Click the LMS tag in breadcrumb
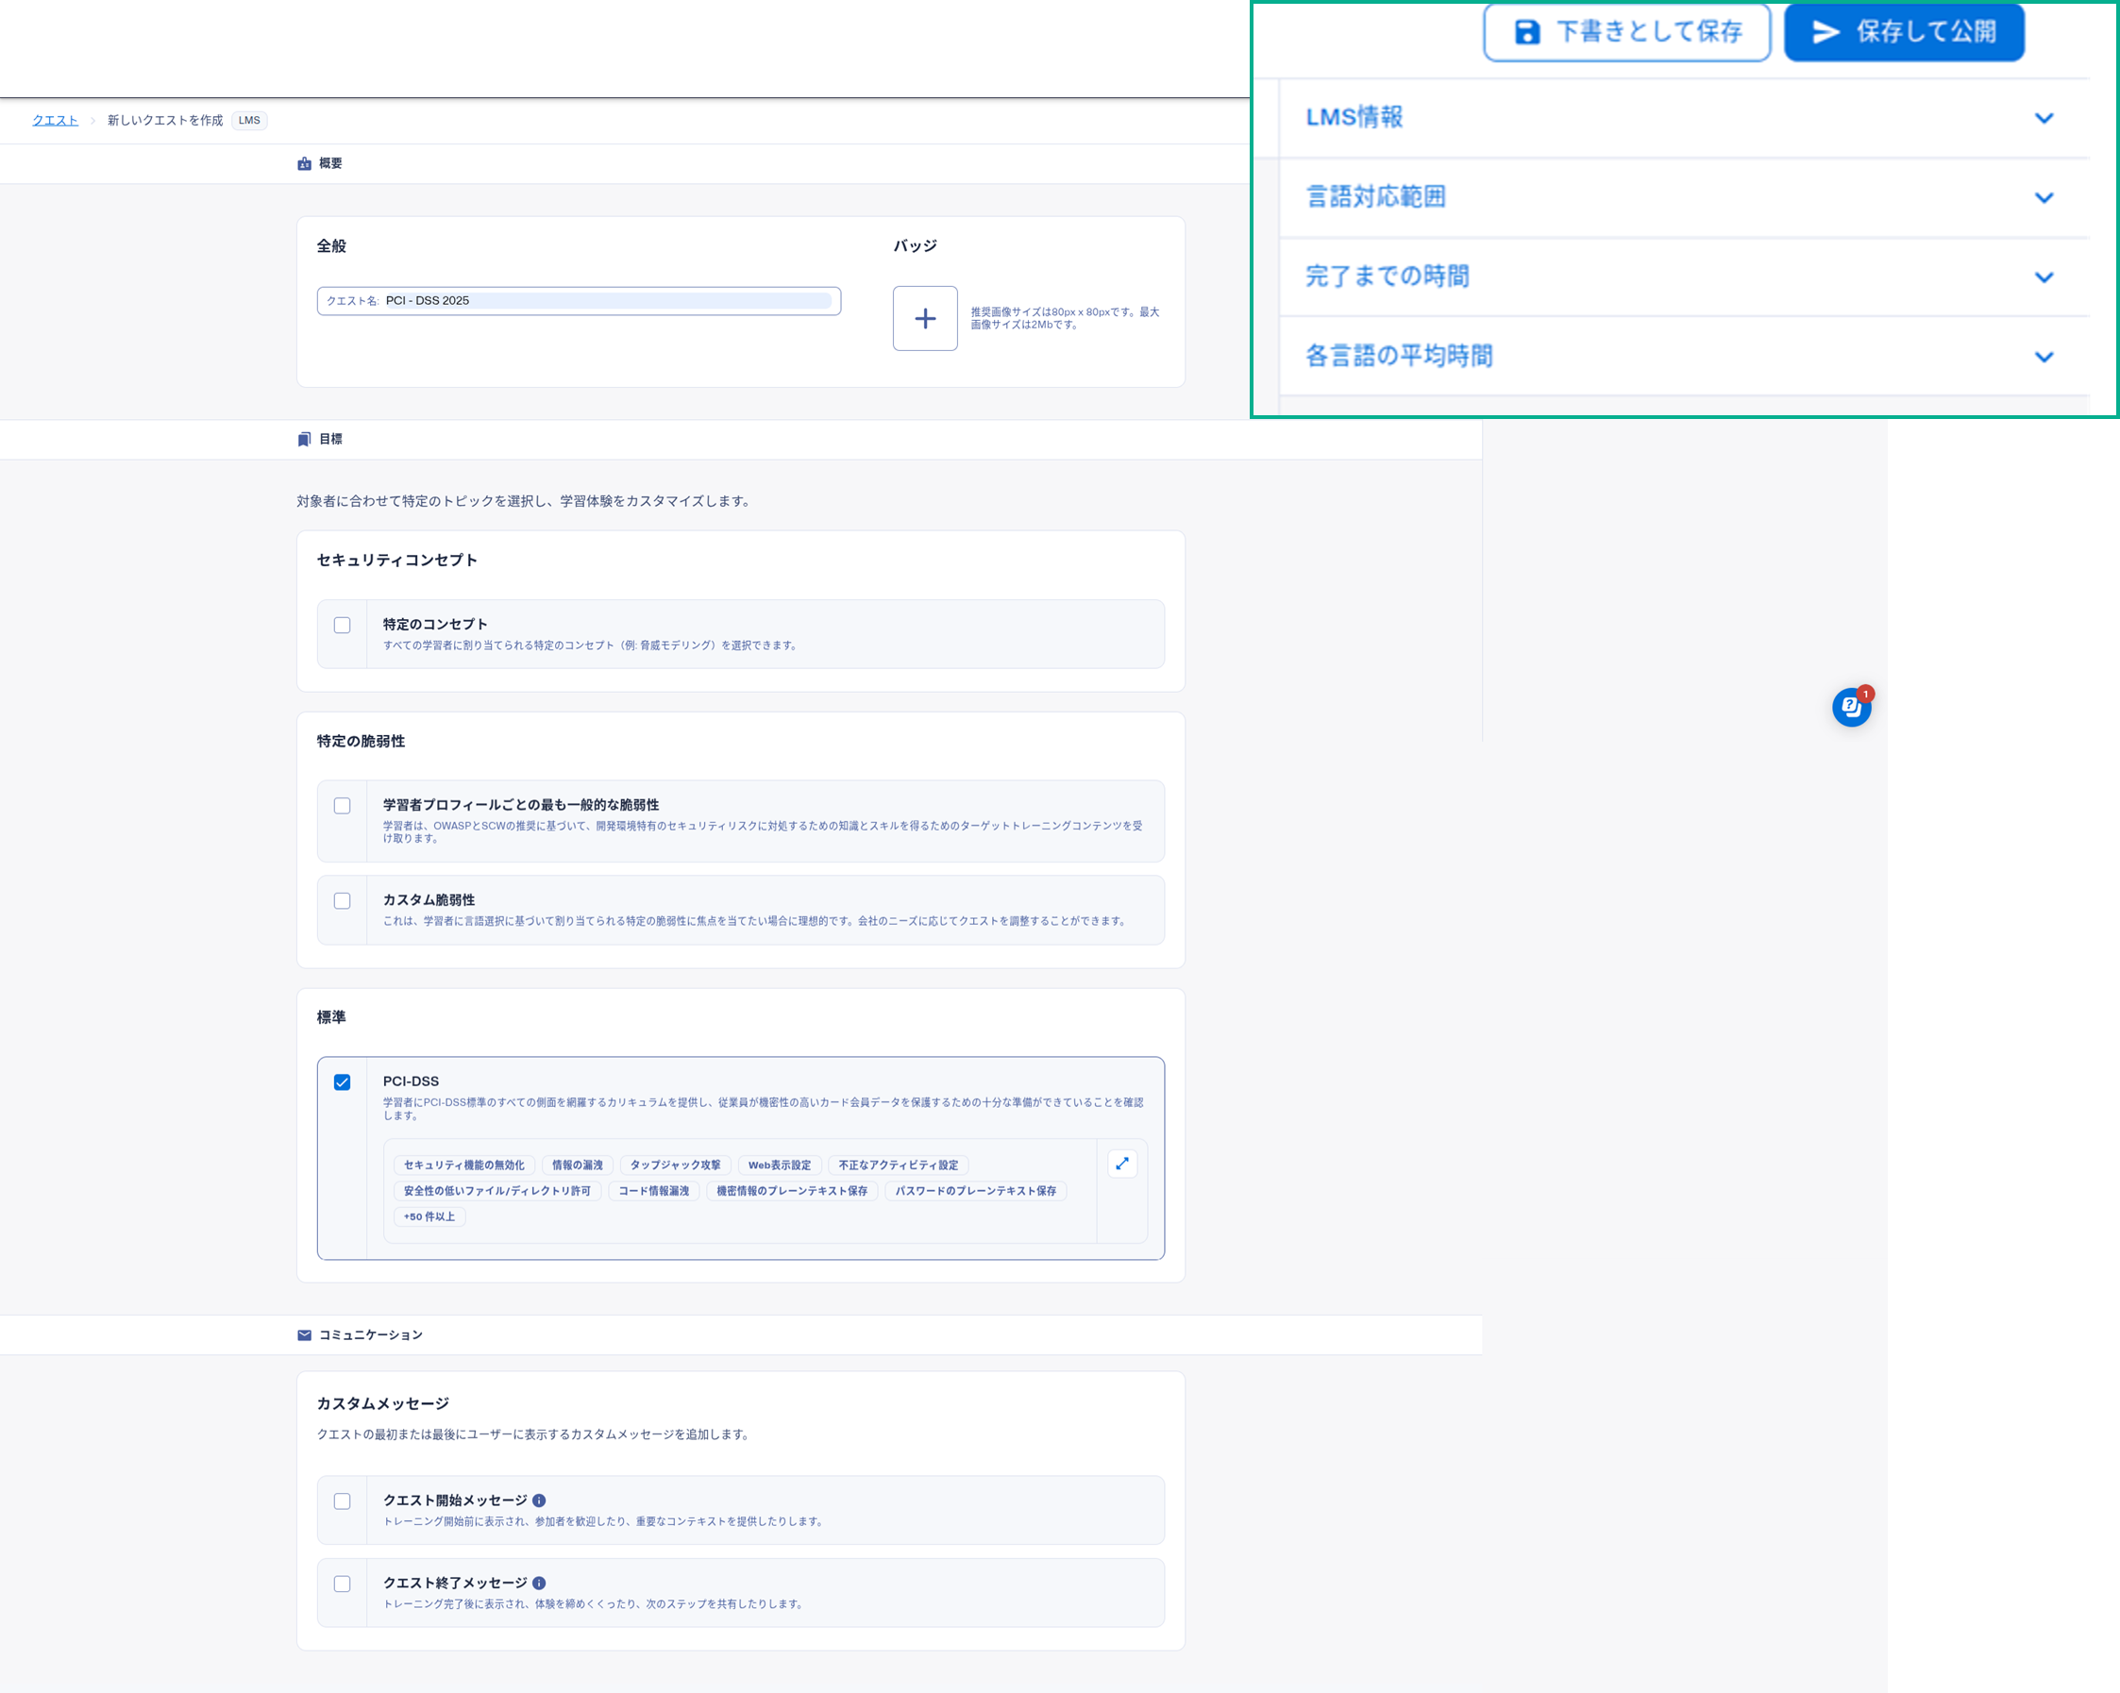The image size is (2120, 1693). tap(250, 120)
